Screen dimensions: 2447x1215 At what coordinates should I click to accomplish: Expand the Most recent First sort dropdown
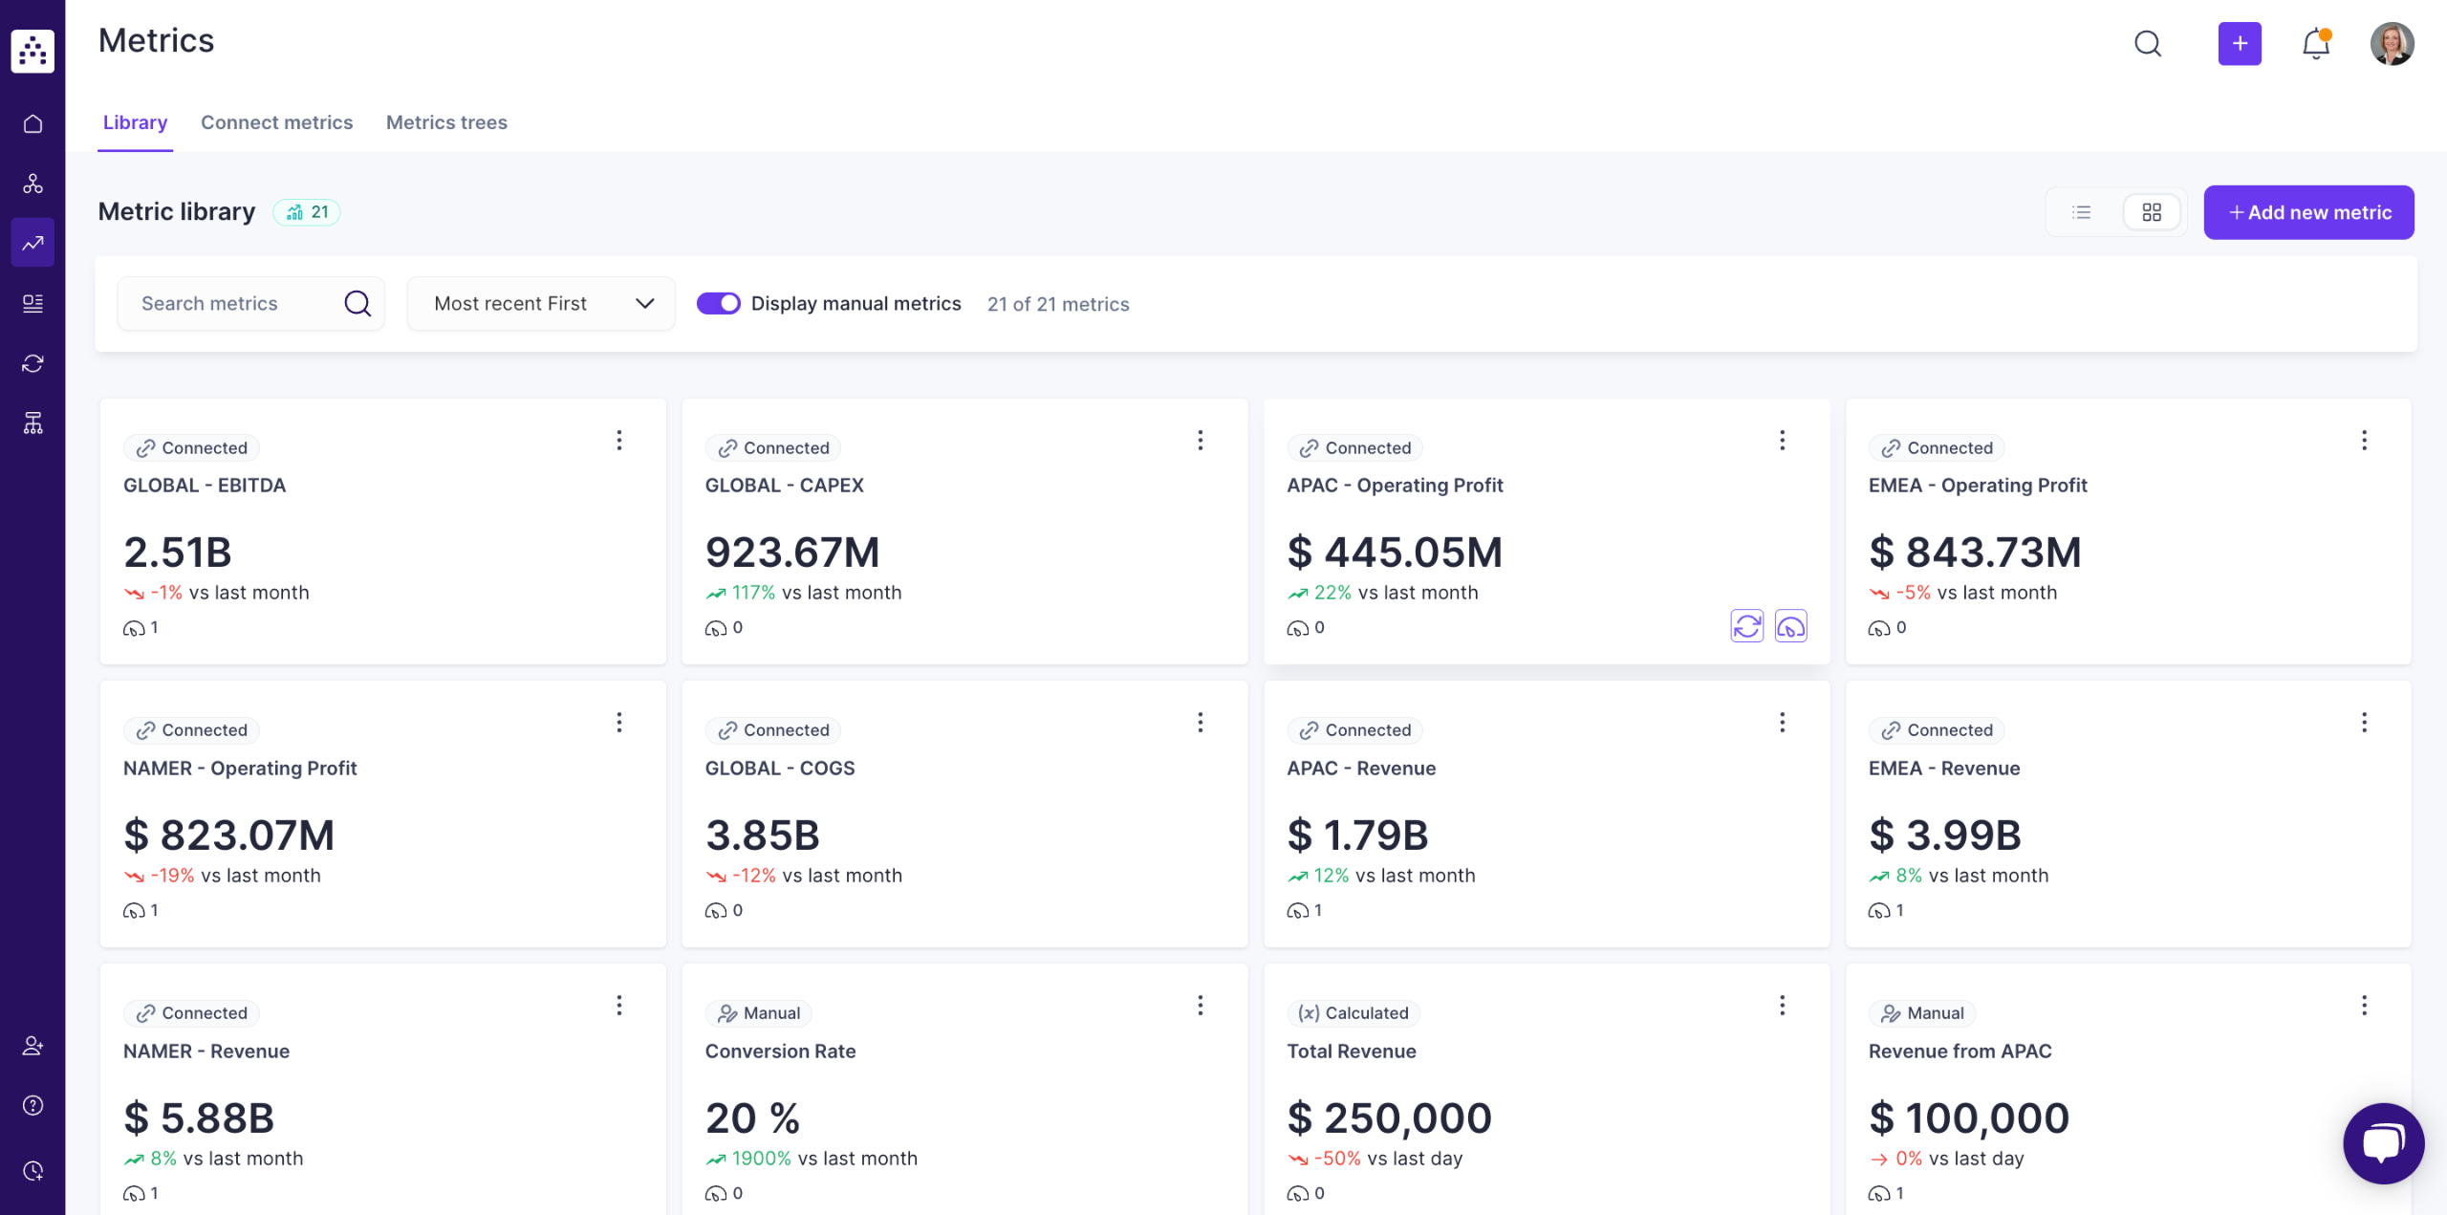click(x=541, y=303)
